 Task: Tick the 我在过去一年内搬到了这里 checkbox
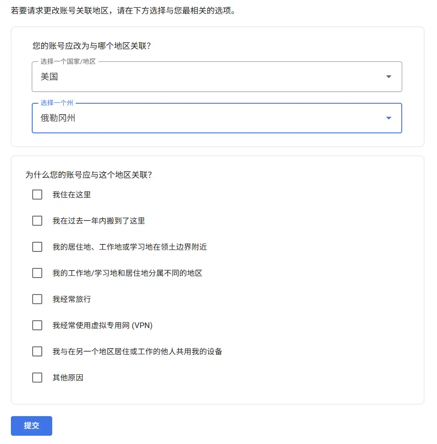click(x=37, y=221)
